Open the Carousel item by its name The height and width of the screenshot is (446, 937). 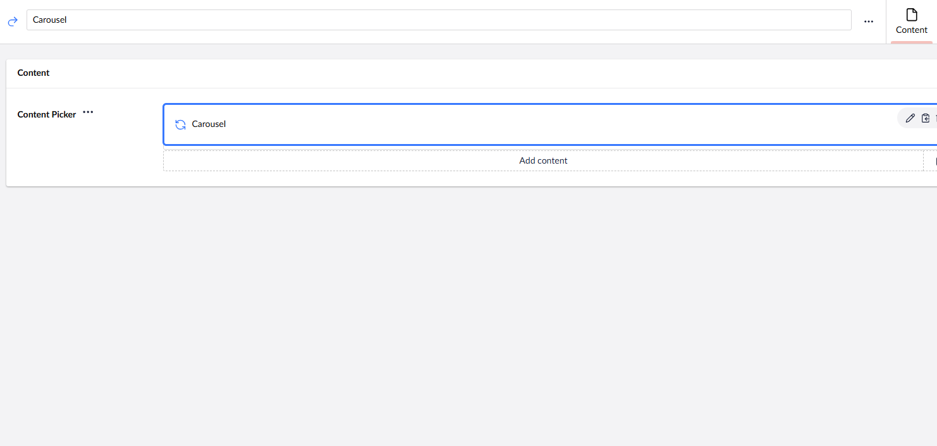(209, 124)
